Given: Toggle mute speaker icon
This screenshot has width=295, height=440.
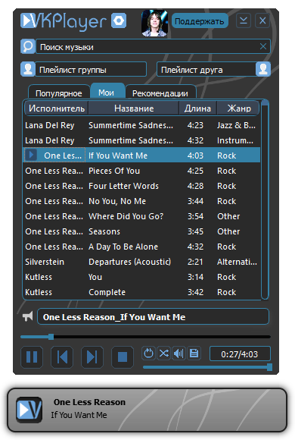Looking at the screenshot, I should pyautogui.click(x=179, y=353).
